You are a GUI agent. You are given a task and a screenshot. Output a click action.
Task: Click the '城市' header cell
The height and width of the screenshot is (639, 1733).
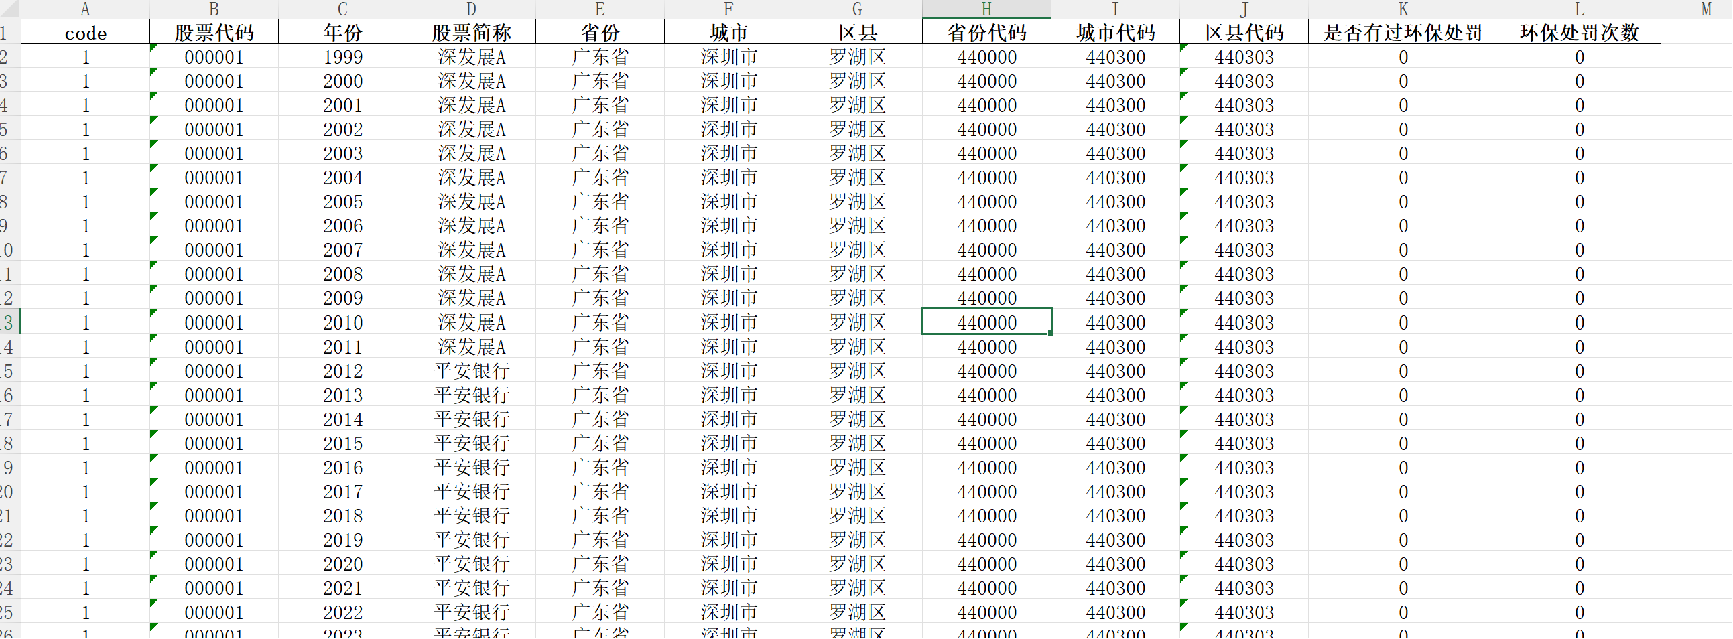[728, 32]
